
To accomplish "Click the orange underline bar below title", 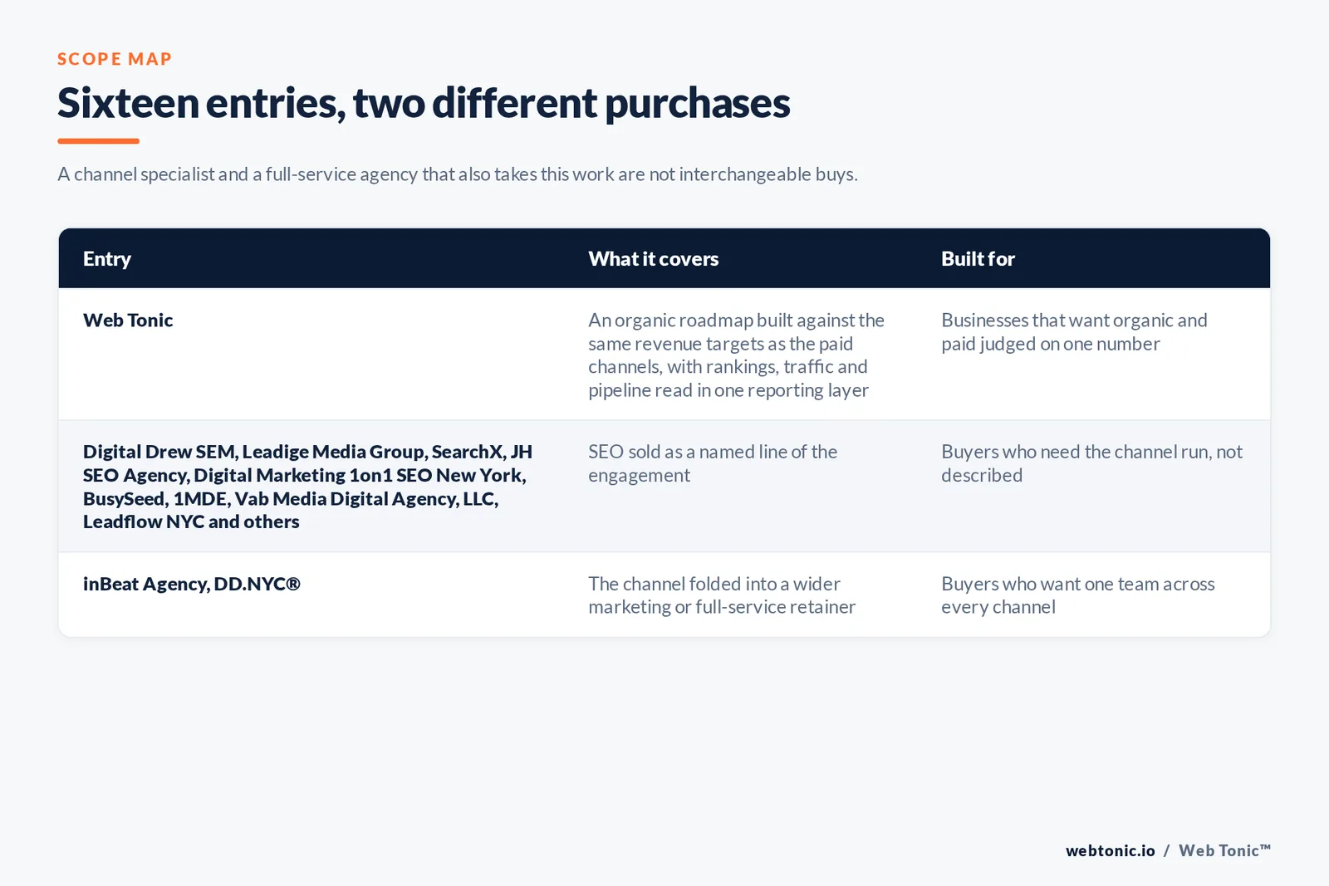I will click(x=98, y=141).
